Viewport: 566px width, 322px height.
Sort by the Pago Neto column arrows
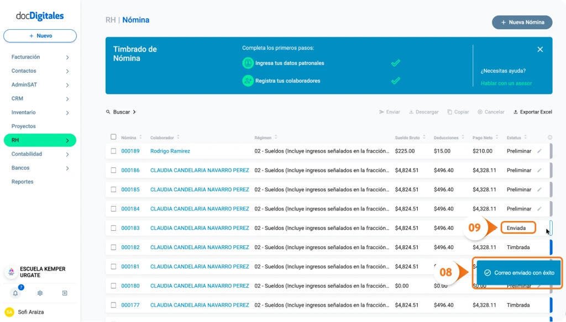click(x=497, y=138)
